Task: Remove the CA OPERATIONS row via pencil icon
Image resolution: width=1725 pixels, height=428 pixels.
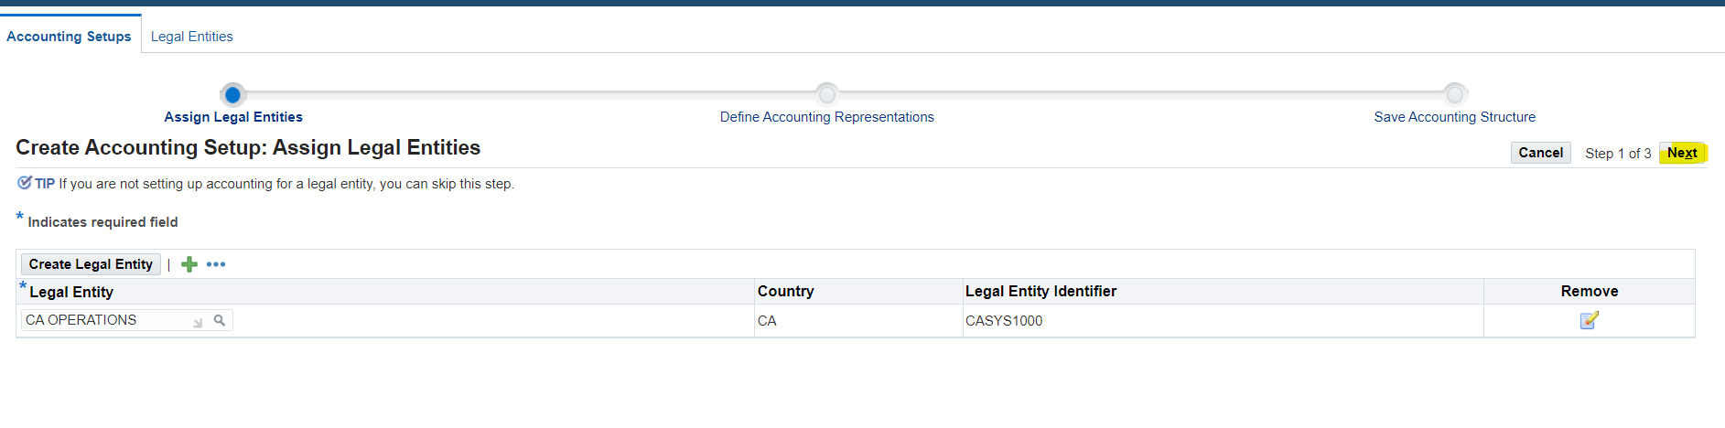Action: (x=1589, y=320)
